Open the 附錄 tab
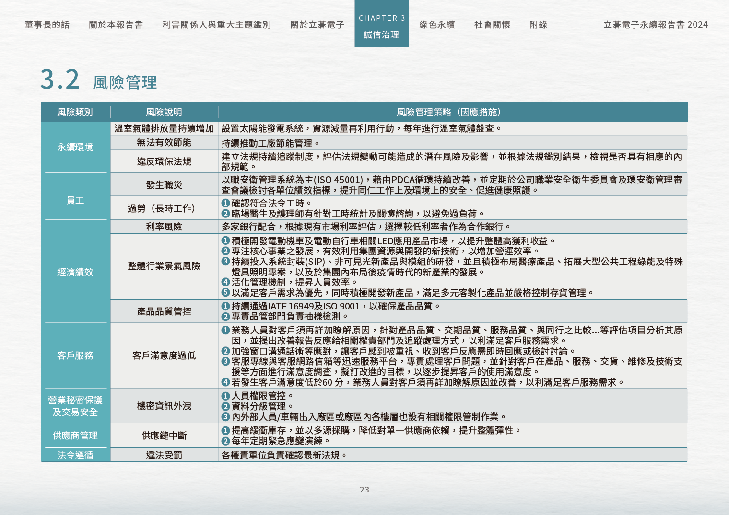The height and width of the screenshot is (515, 729). click(x=539, y=24)
